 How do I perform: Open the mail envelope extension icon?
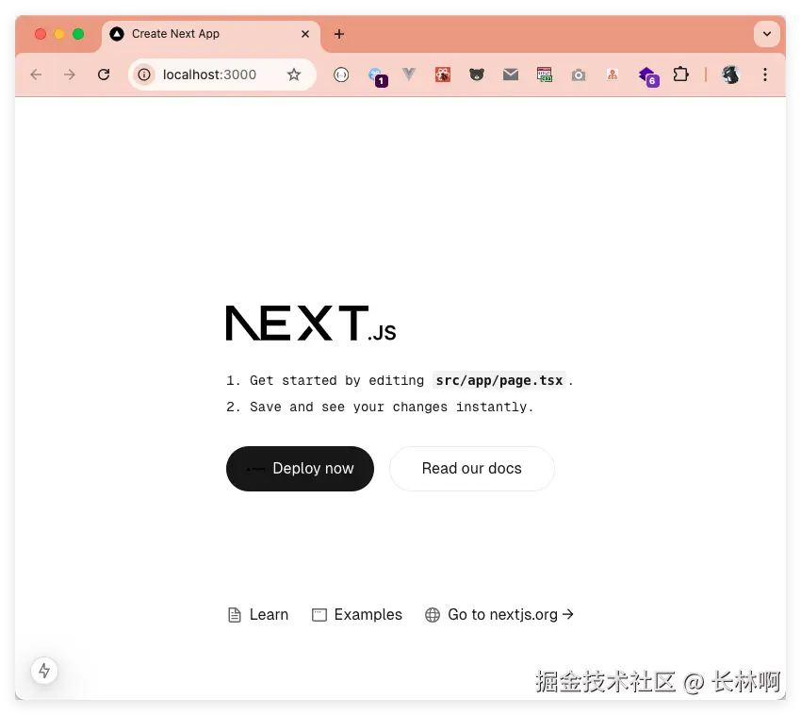coord(511,75)
